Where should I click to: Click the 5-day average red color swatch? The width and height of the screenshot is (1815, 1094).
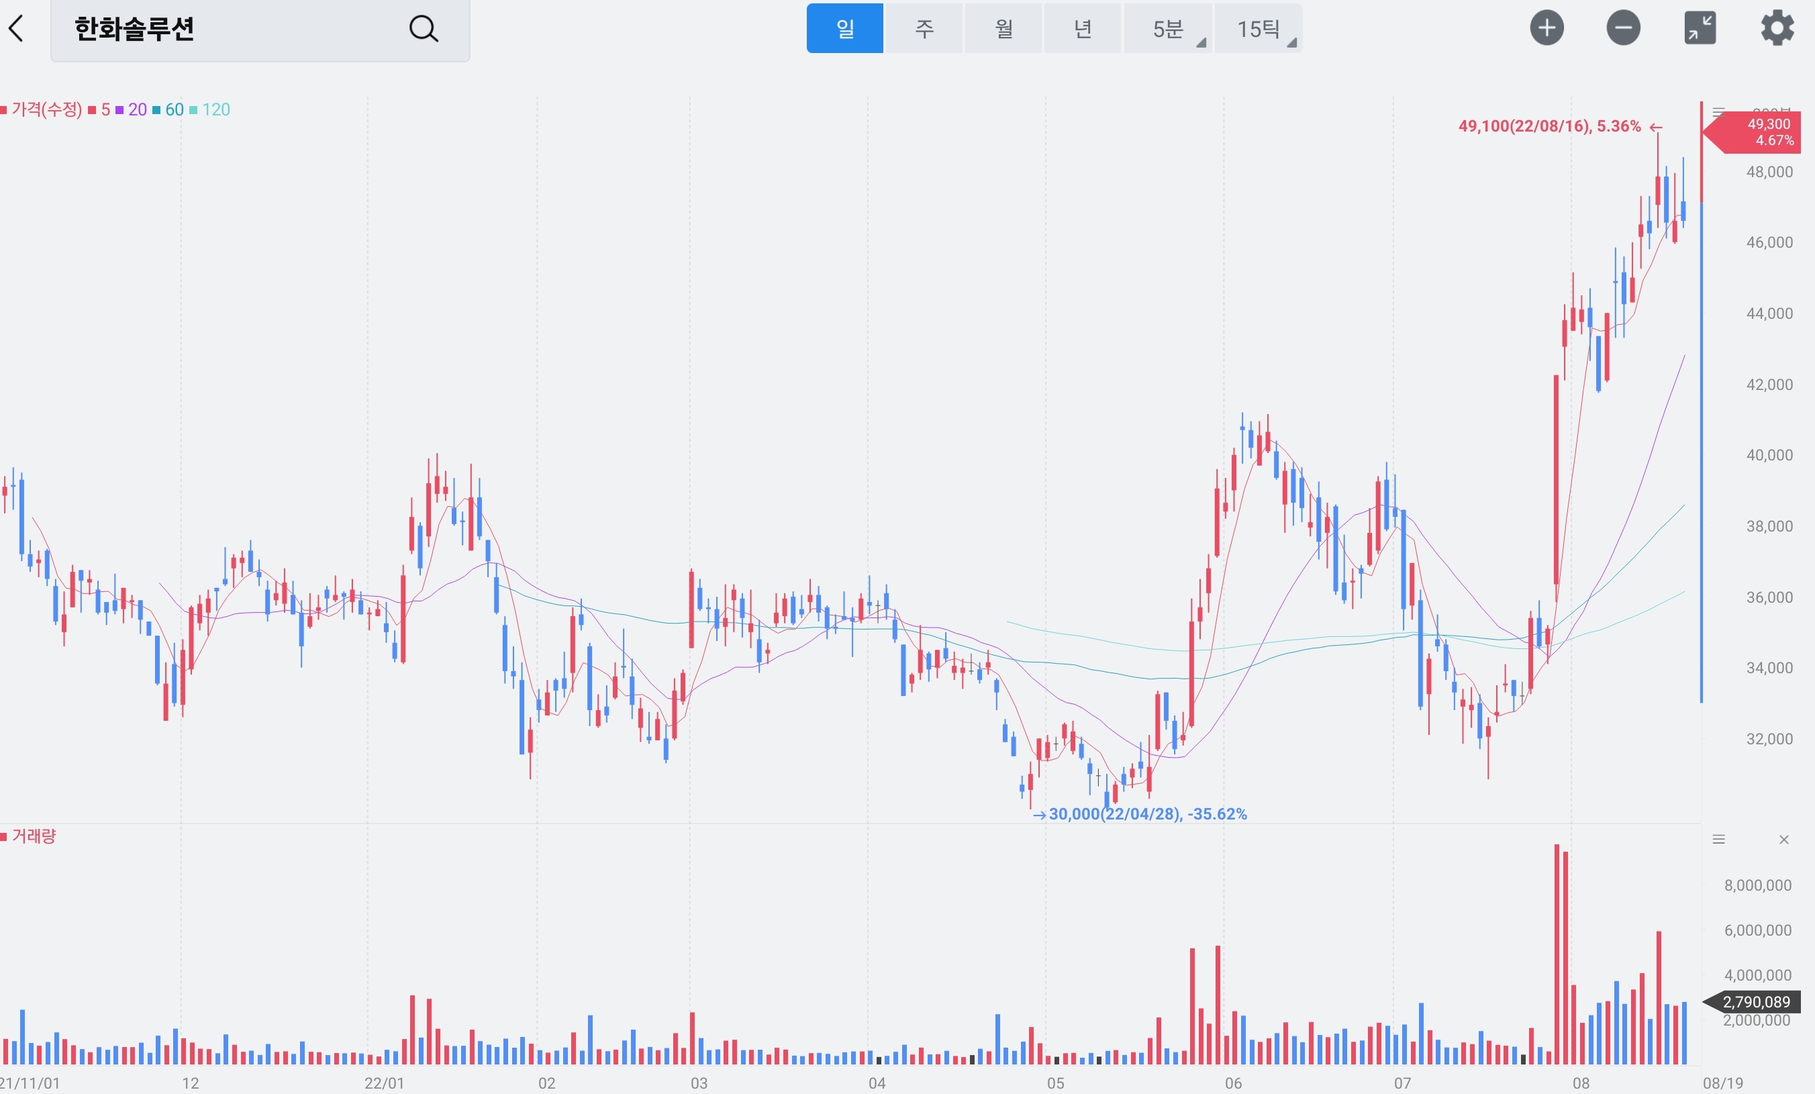[x=92, y=111]
